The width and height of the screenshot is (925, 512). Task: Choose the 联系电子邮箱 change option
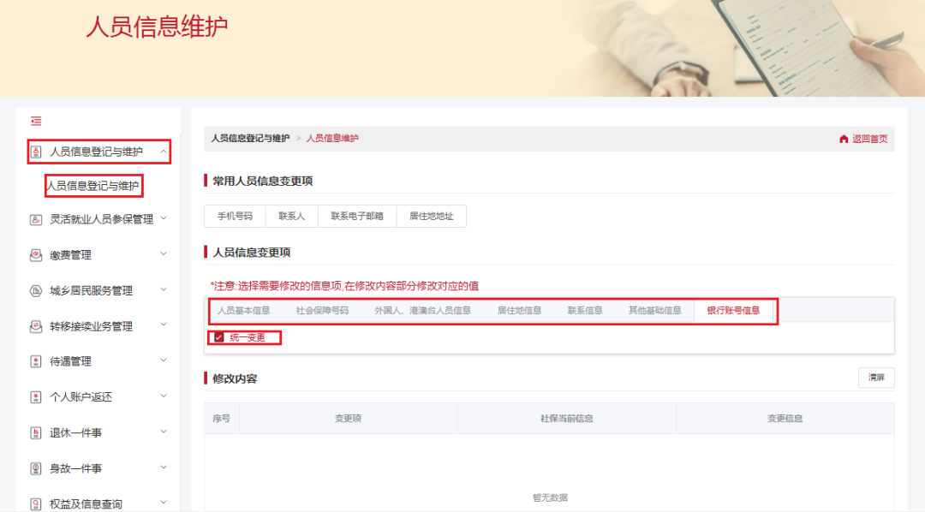[x=357, y=217]
